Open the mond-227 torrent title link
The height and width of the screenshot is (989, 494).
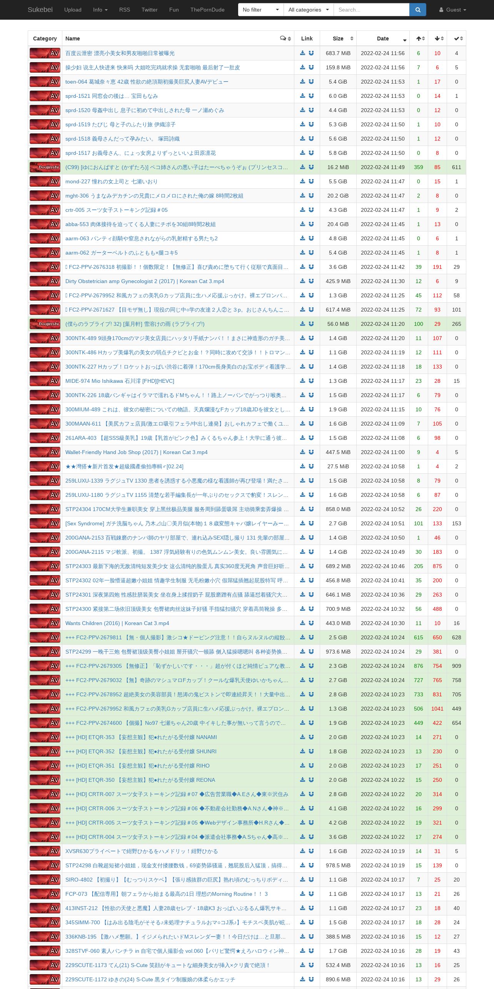tap(111, 181)
